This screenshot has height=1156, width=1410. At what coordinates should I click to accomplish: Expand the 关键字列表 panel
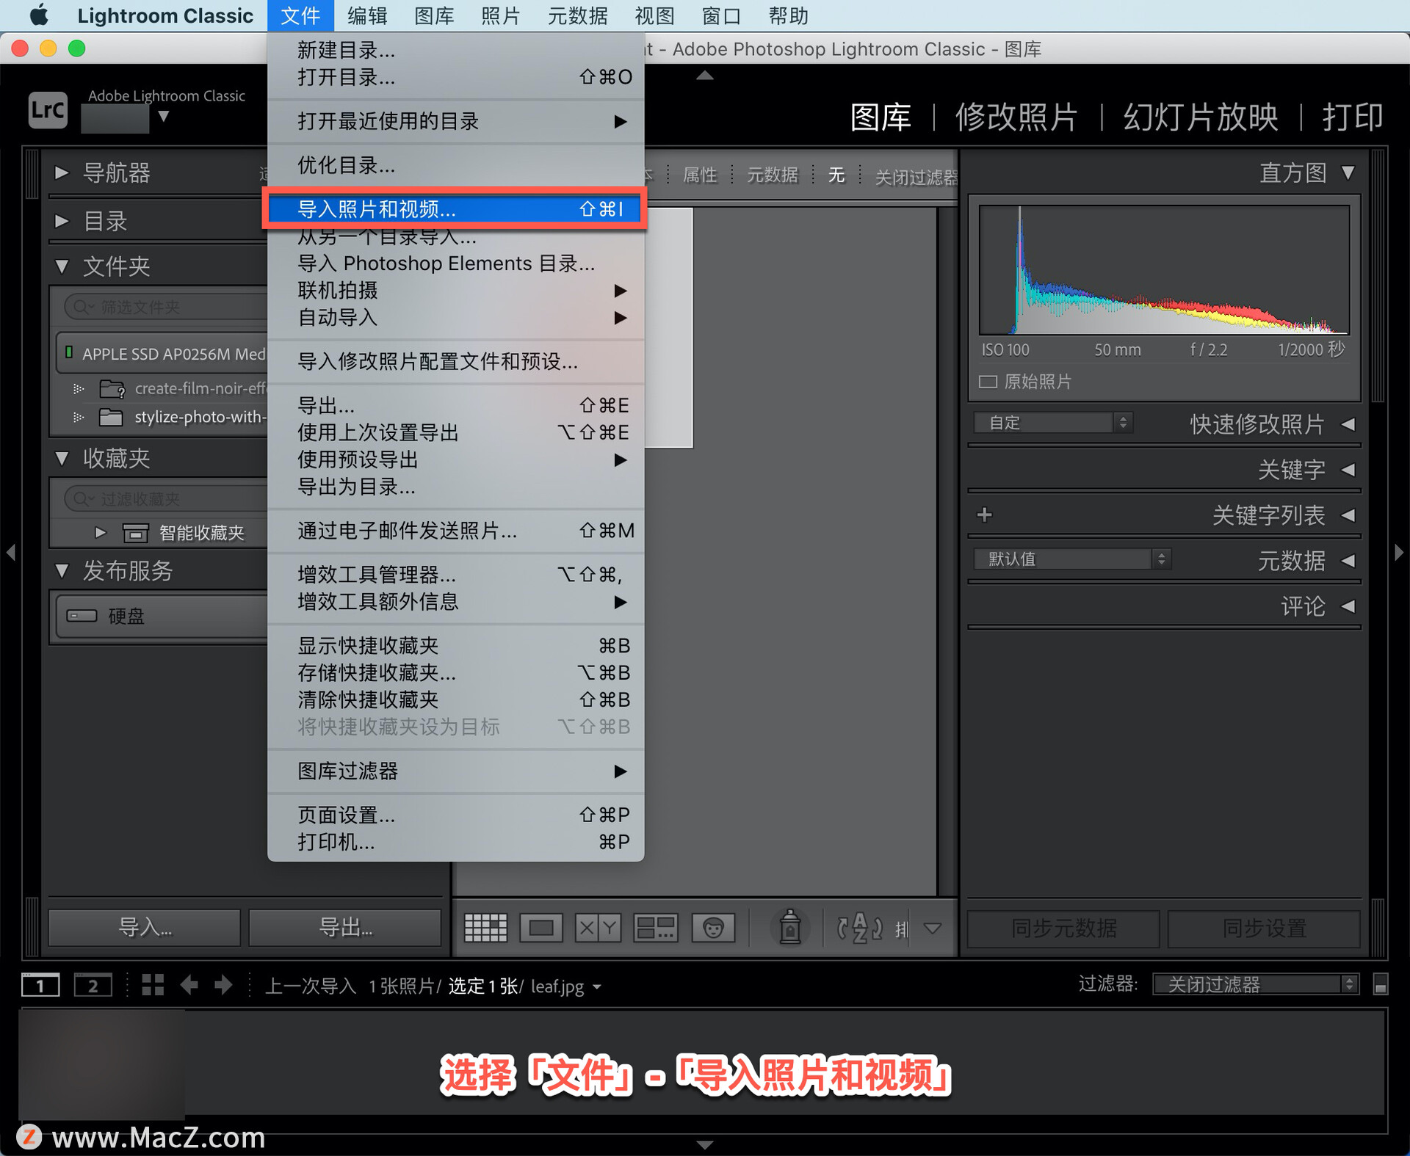click(1348, 515)
